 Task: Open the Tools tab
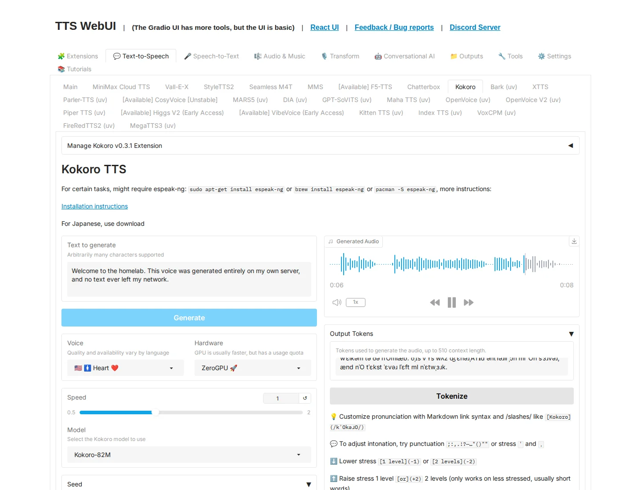coord(511,56)
